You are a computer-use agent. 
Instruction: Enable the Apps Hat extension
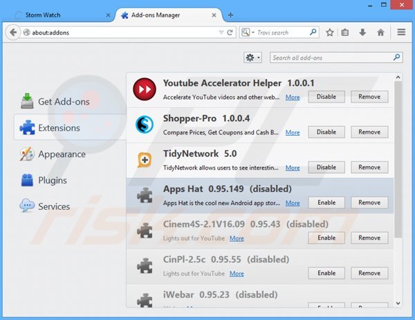point(326,202)
